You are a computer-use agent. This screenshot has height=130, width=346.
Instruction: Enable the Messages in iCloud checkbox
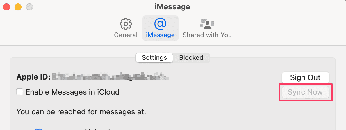(x=20, y=92)
